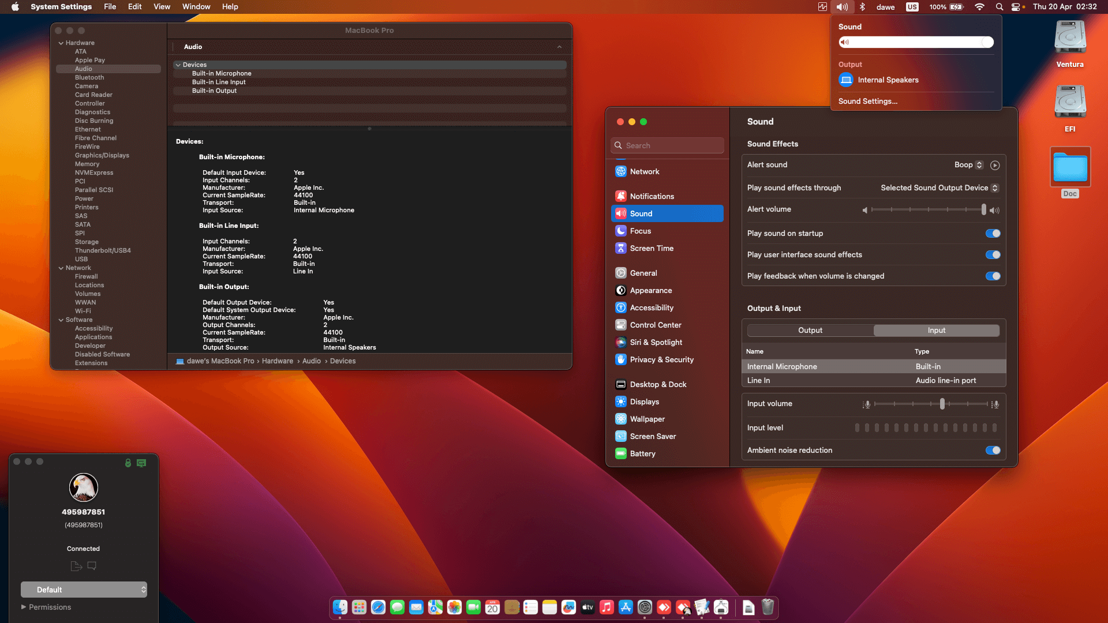This screenshot has width=1108, height=623.
Task: Expand the Permissions disclosure triangle
Action: click(x=24, y=607)
